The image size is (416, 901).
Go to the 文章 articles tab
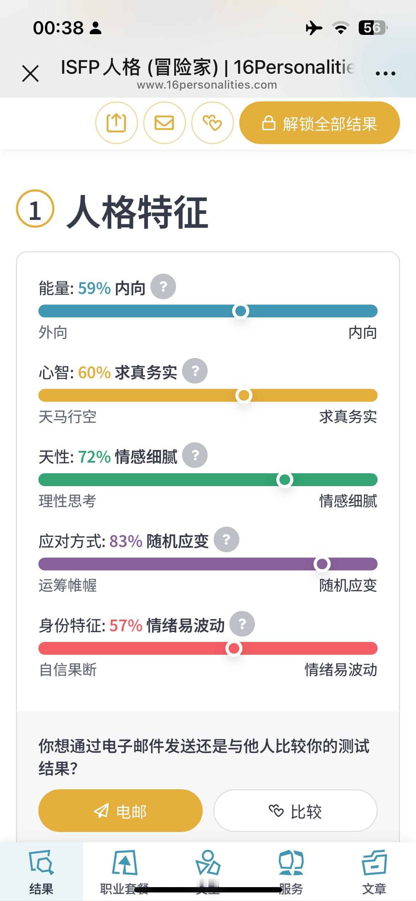[374, 871]
